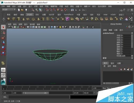134x103 pixels.
Task: Enable snap to curve magnet icon
Action: [51, 10]
